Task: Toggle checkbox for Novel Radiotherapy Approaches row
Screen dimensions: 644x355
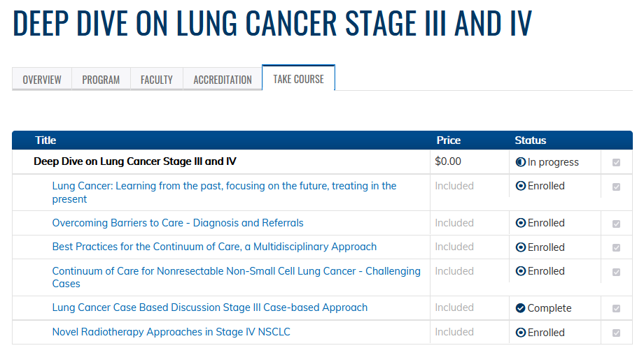Action: coord(616,333)
